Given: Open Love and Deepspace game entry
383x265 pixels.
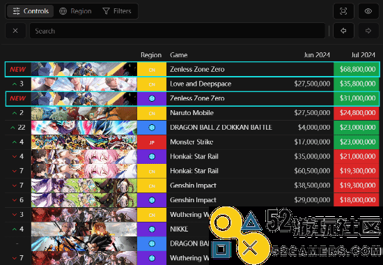Looking at the screenshot, I should pos(201,84).
